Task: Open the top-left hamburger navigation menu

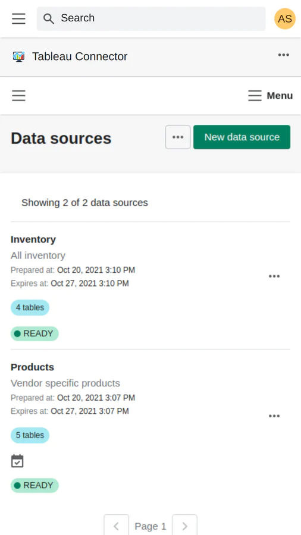Action: [x=18, y=18]
